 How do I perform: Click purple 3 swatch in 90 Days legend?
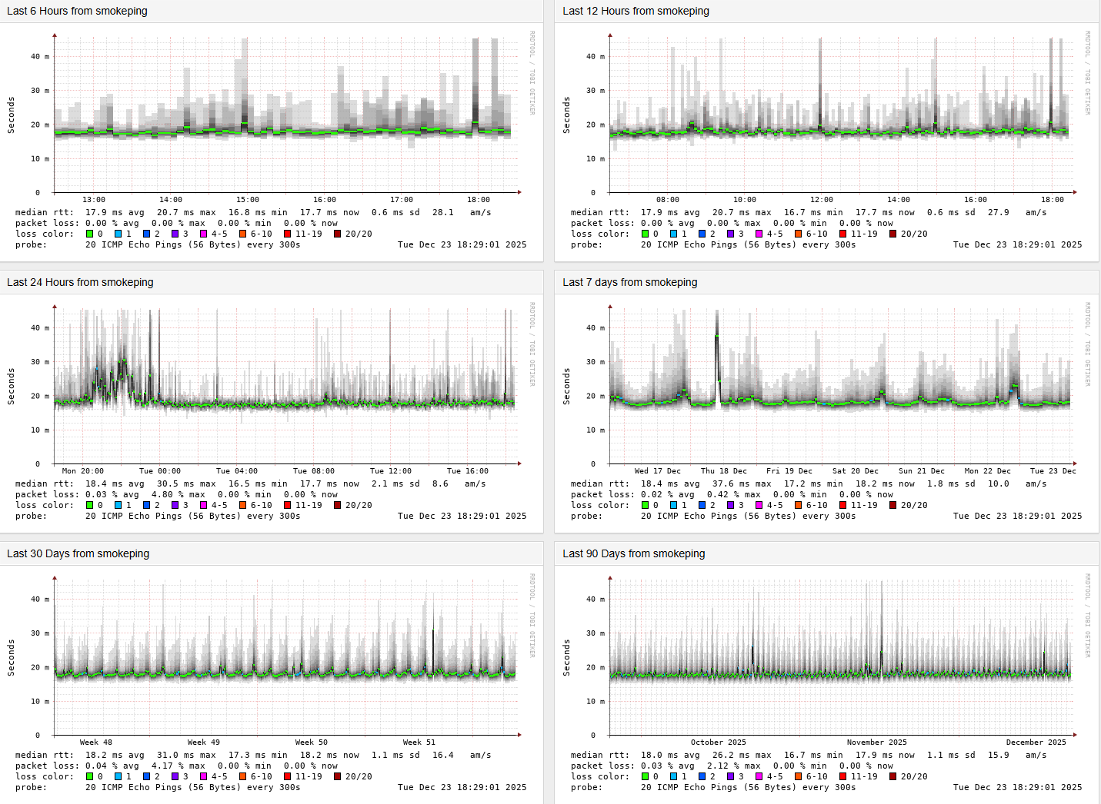pyautogui.click(x=731, y=776)
